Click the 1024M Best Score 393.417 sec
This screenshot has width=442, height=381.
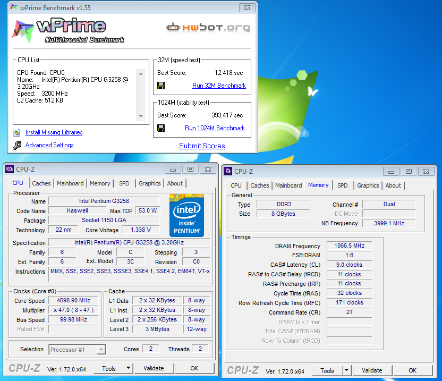[227, 115]
